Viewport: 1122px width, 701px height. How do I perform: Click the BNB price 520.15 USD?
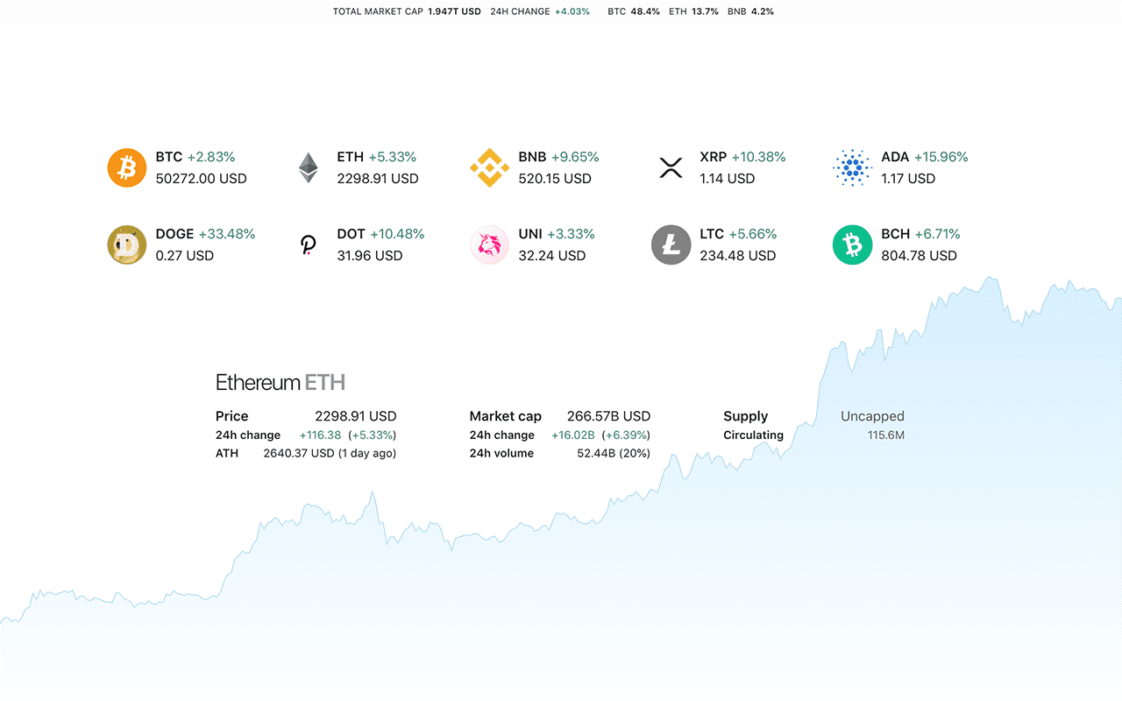555,178
